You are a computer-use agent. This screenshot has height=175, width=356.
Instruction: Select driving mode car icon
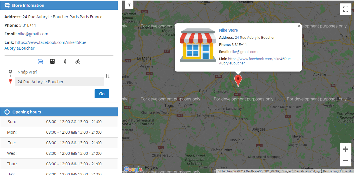(40, 61)
